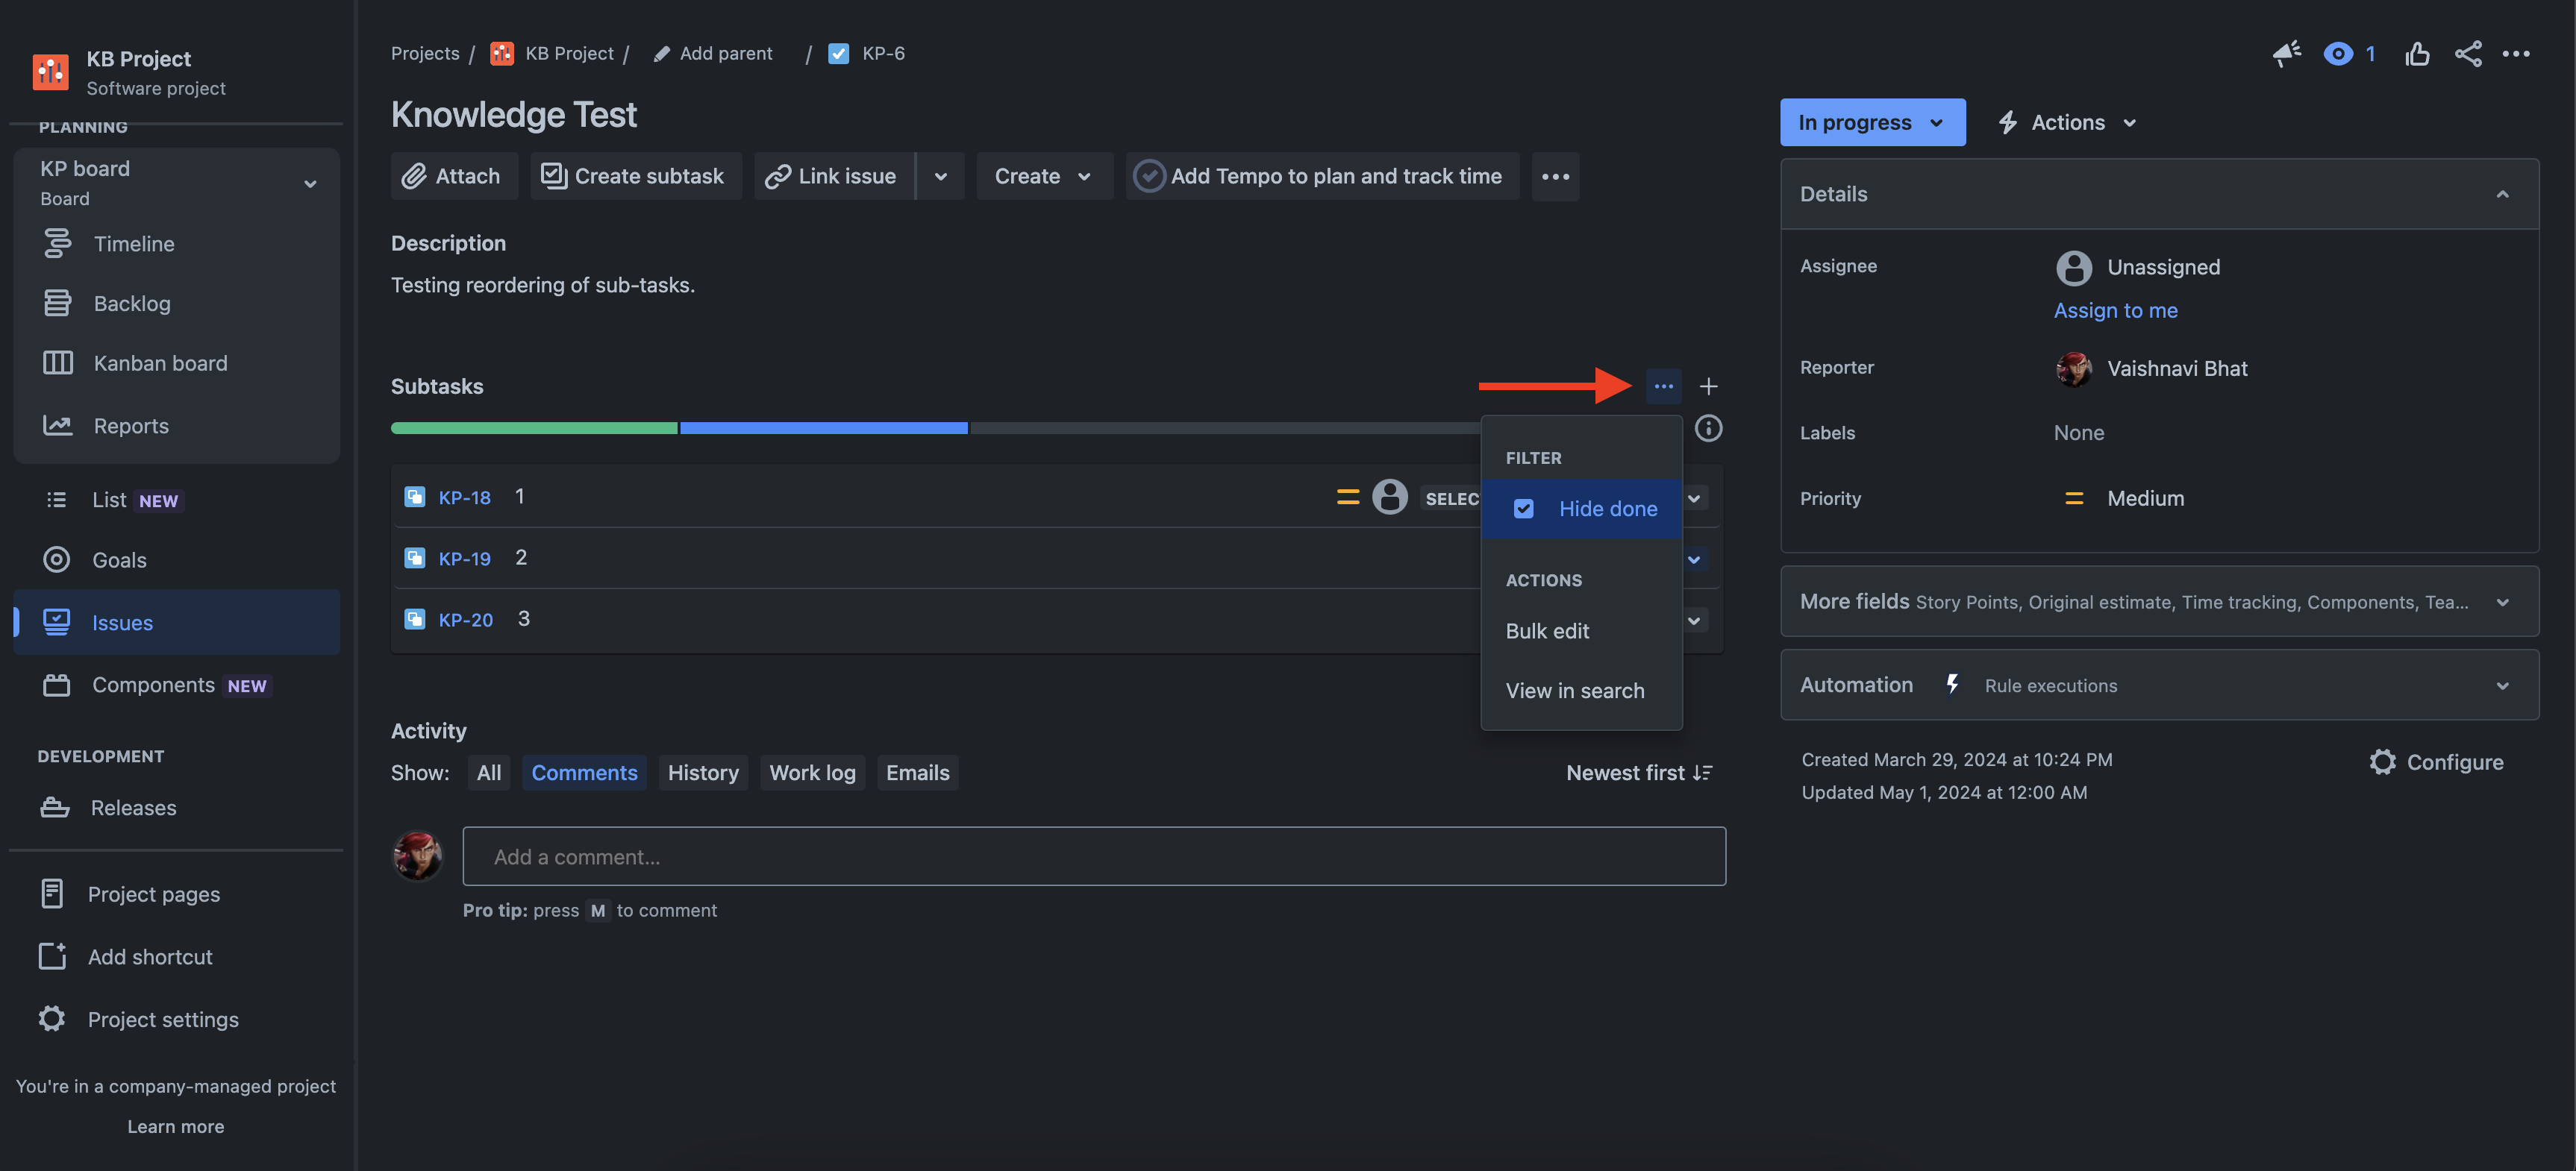Select Bulk edit from actions menu
Screen dimensions: 2576x1171
click(x=1547, y=630)
